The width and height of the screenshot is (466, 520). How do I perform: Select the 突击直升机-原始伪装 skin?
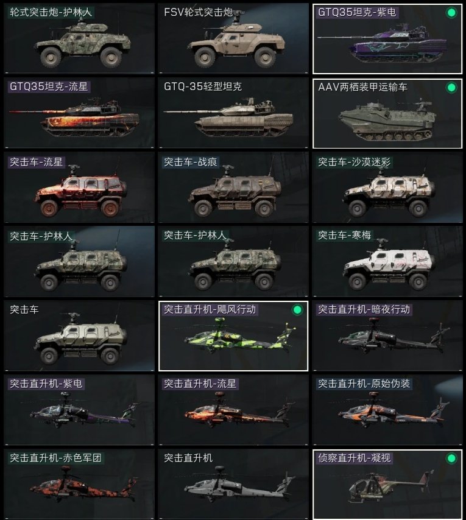[x=387, y=410]
